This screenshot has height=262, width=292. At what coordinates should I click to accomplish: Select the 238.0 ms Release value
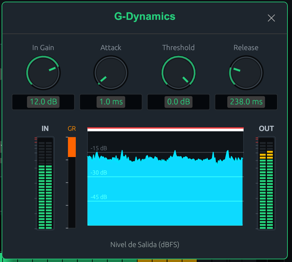pyautogui.click(x=246, y=102)
